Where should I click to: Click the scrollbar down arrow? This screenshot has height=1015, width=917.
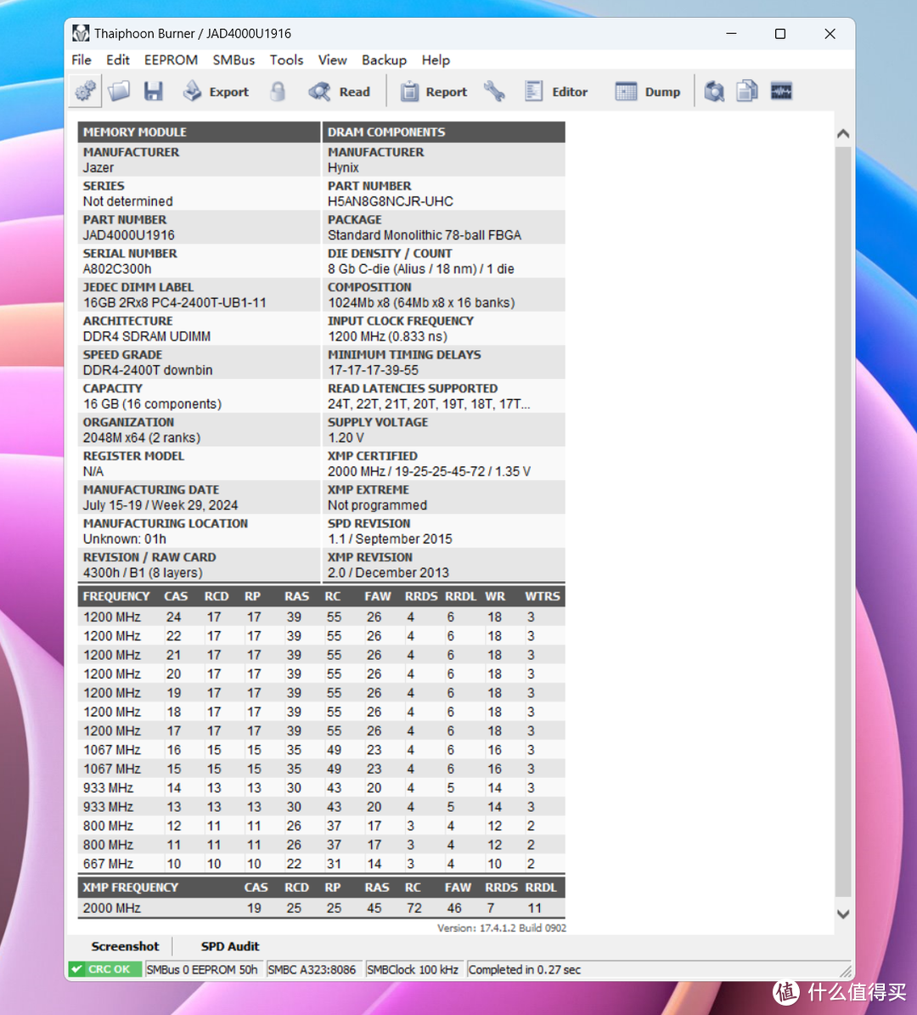point(842,914)
